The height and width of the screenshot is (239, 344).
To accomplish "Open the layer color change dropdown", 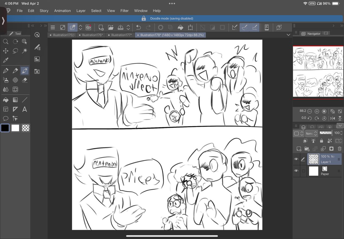I will [x=298, y=133].
